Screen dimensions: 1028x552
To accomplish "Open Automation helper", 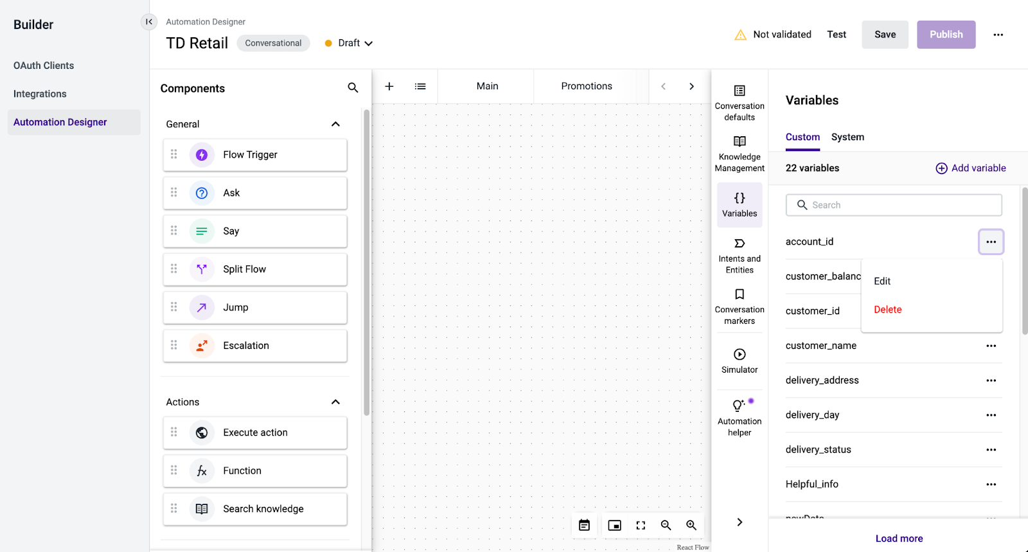I will pyautogui.click(x=739, y=418).
